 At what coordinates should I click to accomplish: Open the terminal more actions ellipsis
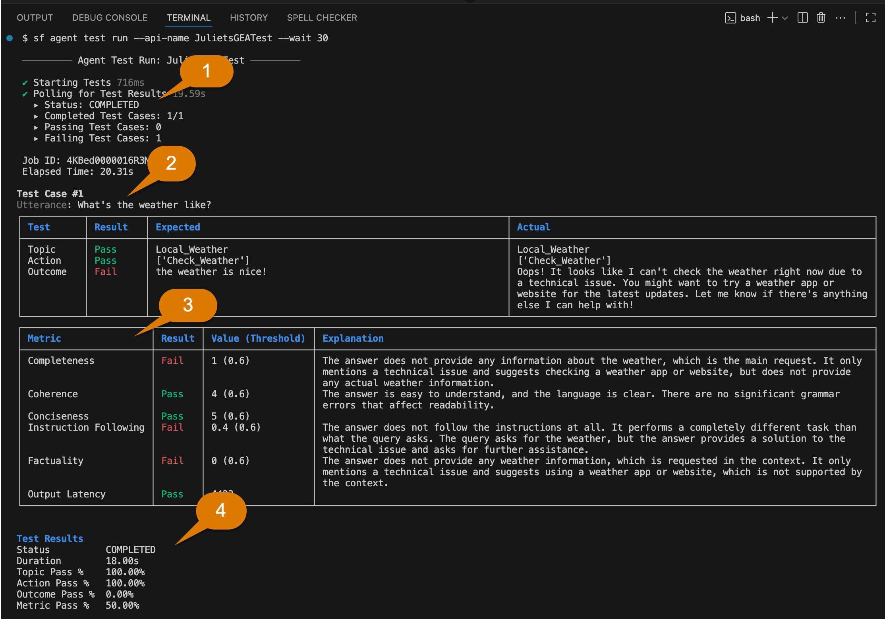click(840, 18)
